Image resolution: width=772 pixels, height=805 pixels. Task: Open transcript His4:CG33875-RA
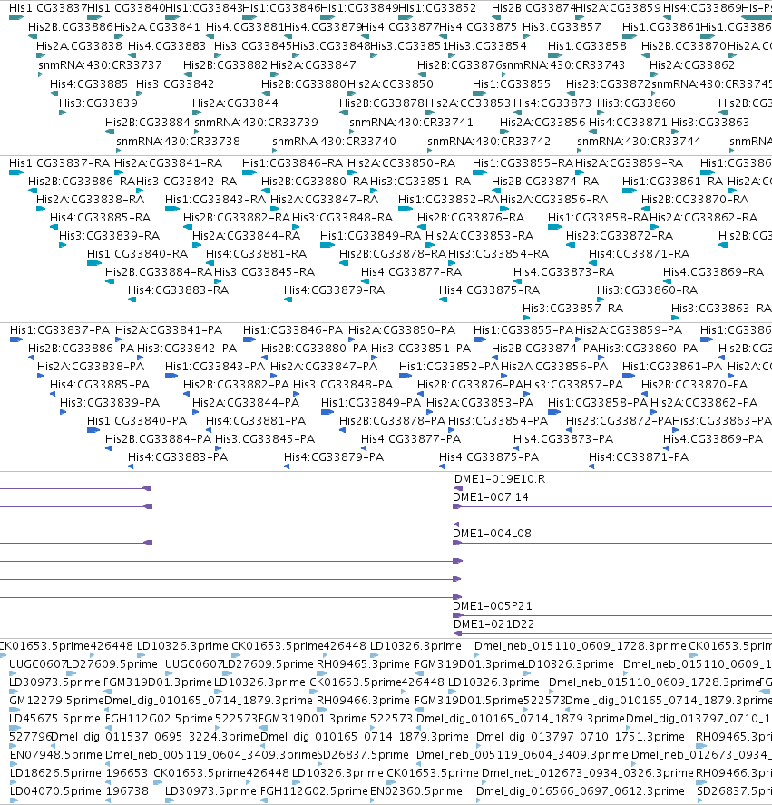[489, 290]
